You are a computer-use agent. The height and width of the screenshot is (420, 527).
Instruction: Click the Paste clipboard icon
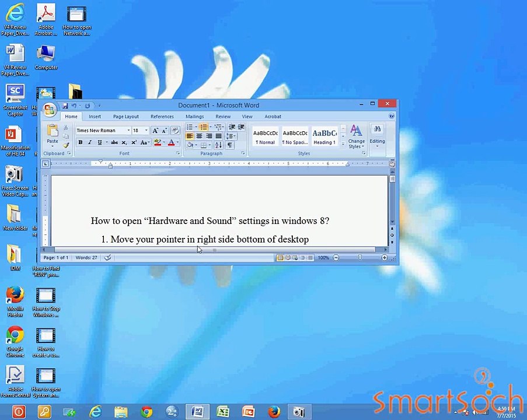click(53, 130)
